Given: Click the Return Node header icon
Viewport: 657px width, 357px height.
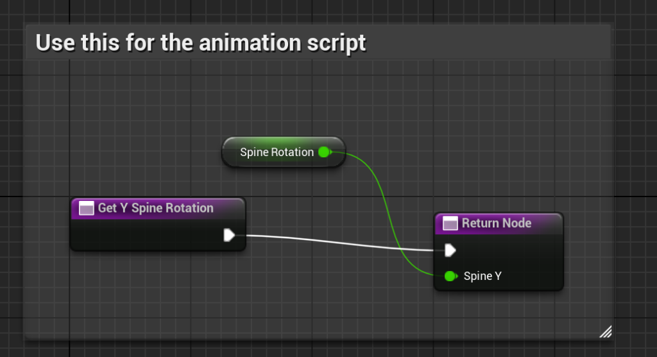Looking at the screenshot, I should coord(450,223).
